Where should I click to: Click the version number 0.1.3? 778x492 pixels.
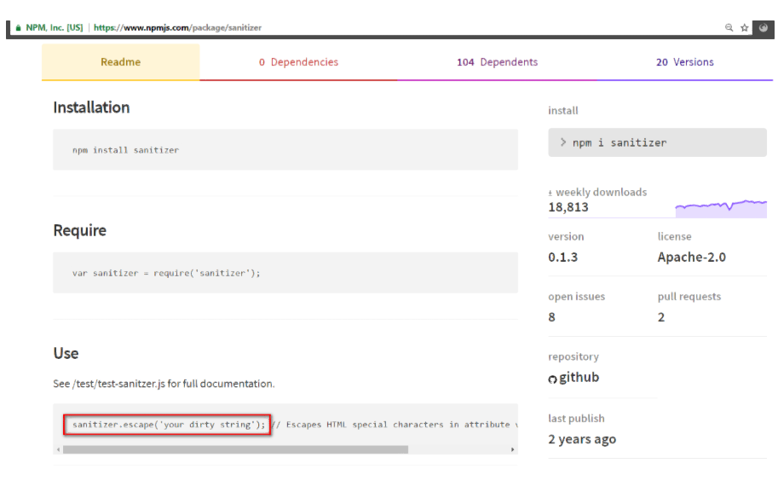point(562,258)
